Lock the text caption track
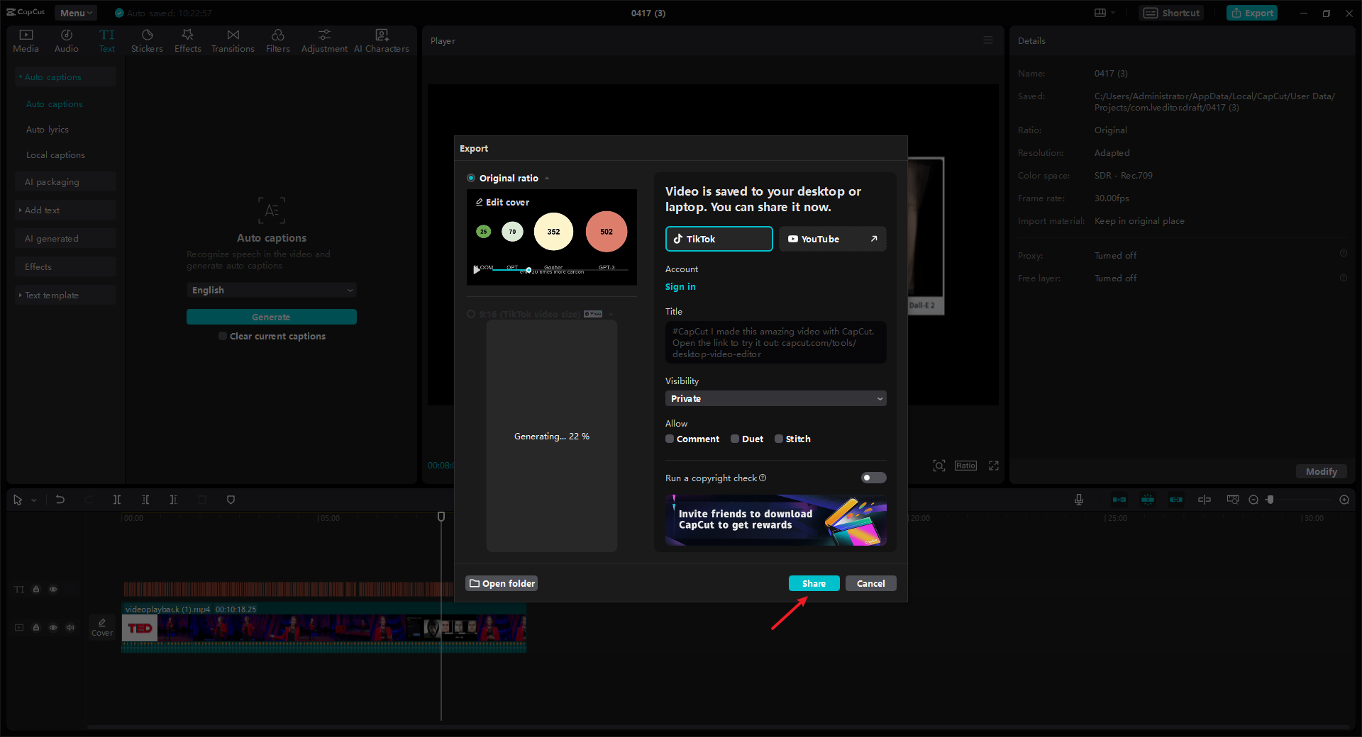The image size is (1362, 737). click(x=36, y=589)
